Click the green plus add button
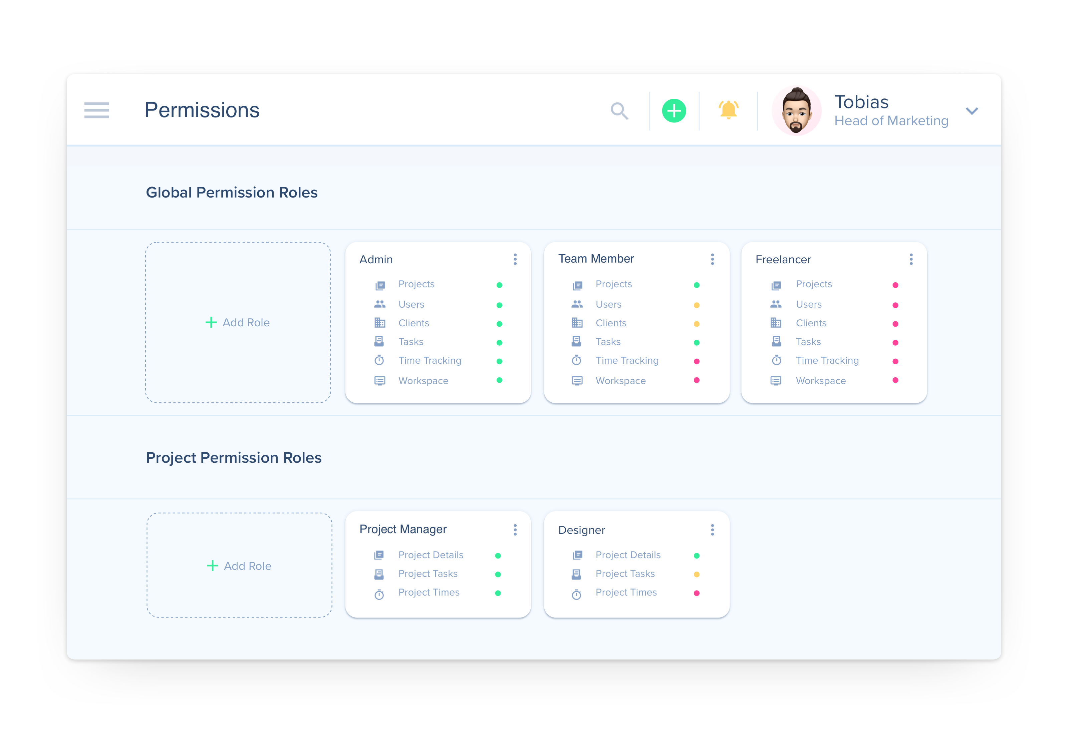Viewport: 1068px width, 734px height. pos(674,111)
